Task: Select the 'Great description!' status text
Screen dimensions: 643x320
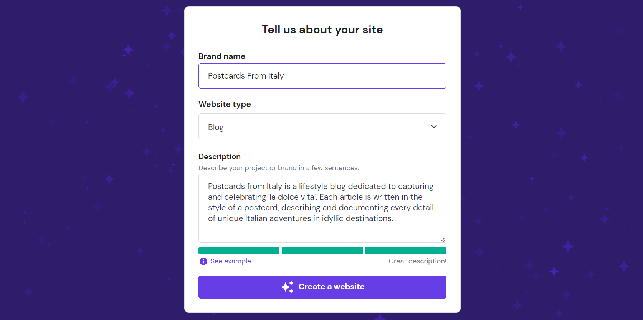Action: [417, 261]
